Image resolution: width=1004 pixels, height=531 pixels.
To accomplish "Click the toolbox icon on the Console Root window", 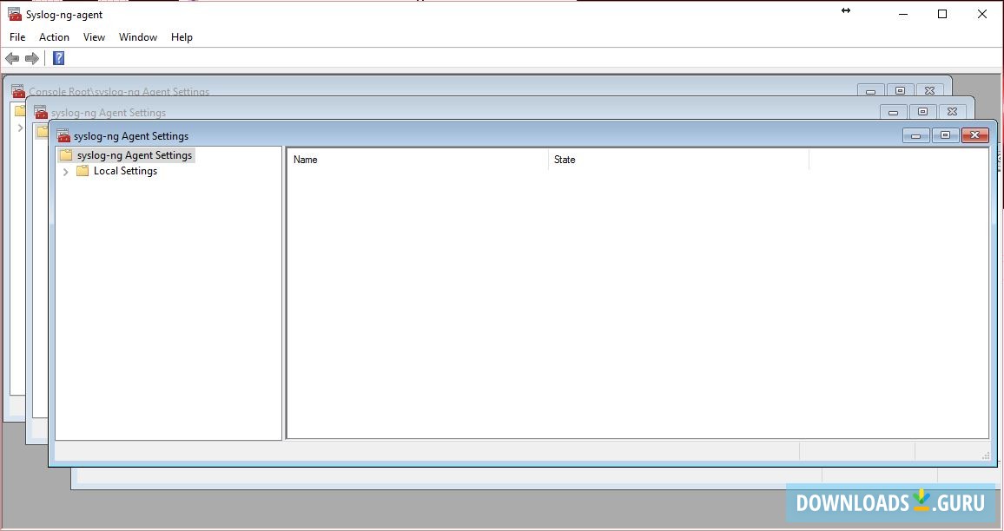I will point(17,91).
